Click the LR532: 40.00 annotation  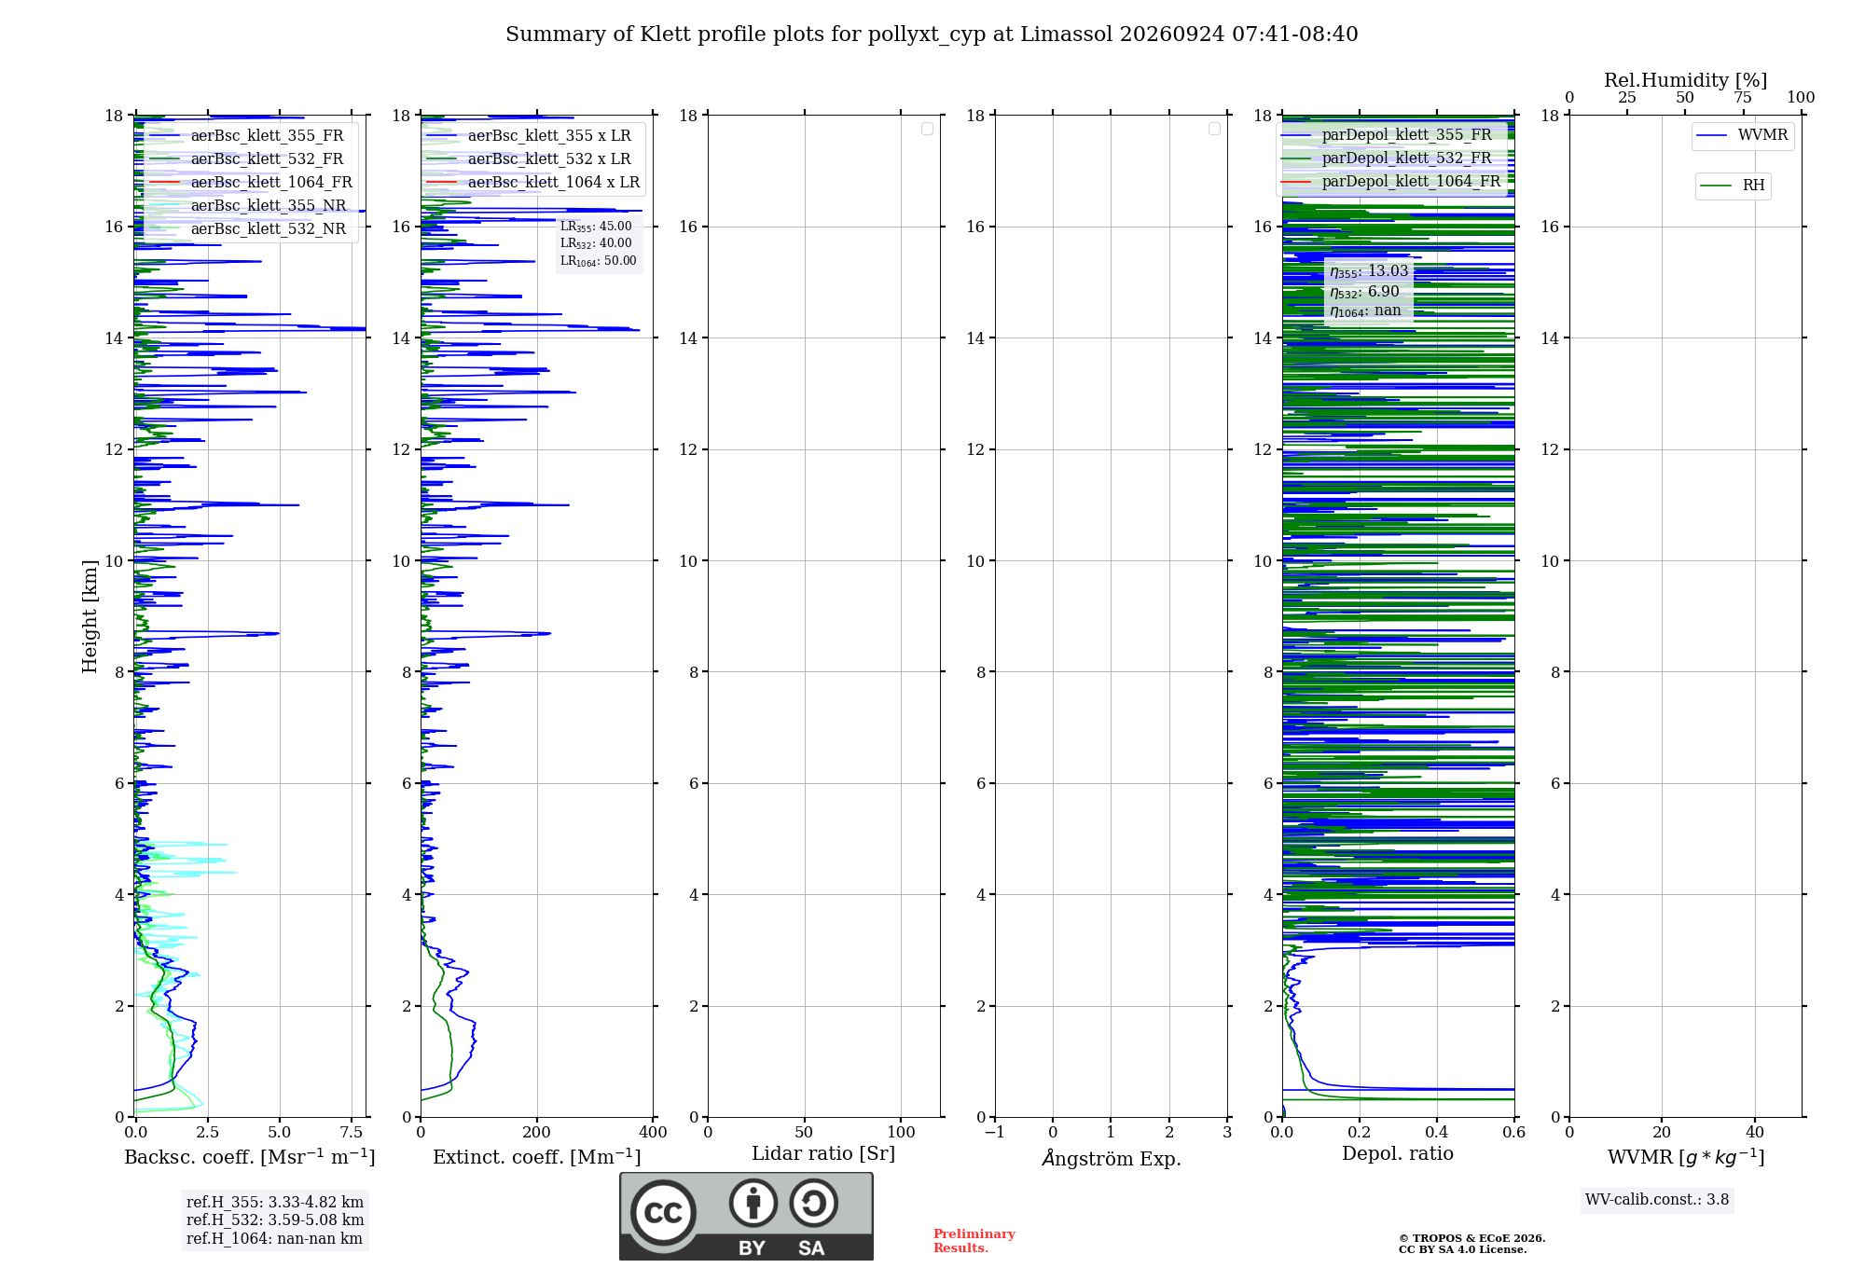(x=596, y=243)
